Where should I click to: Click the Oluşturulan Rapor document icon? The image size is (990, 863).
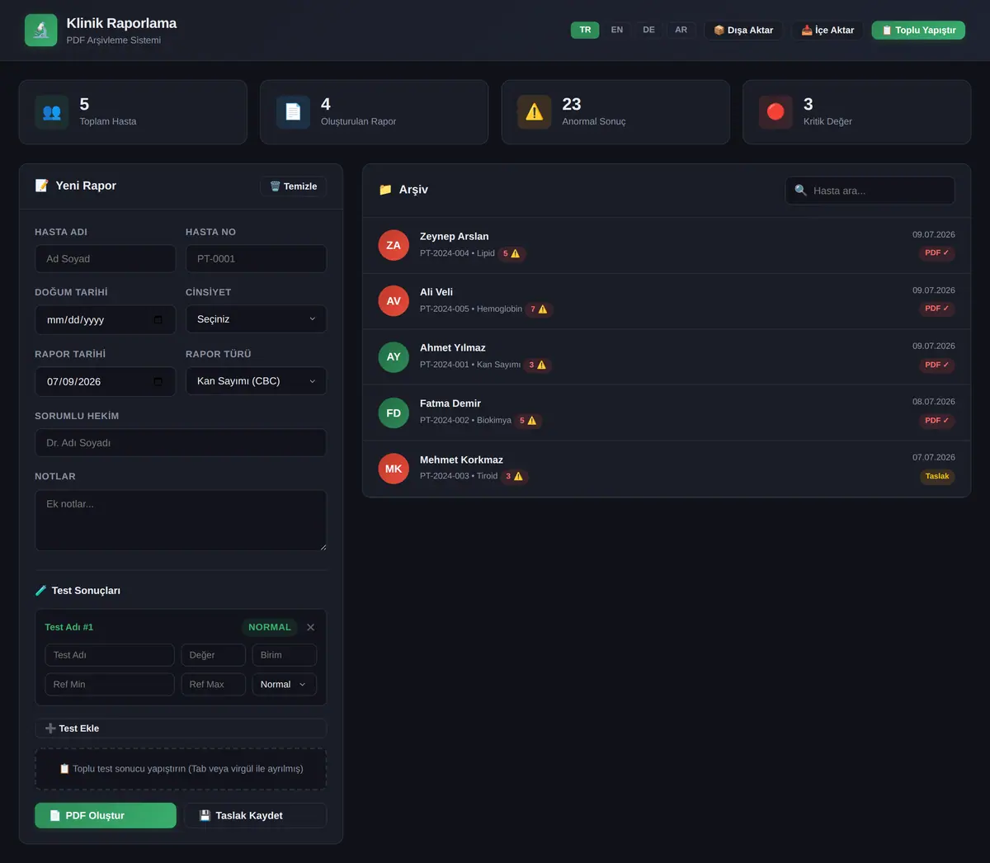(x=293, y=112)
